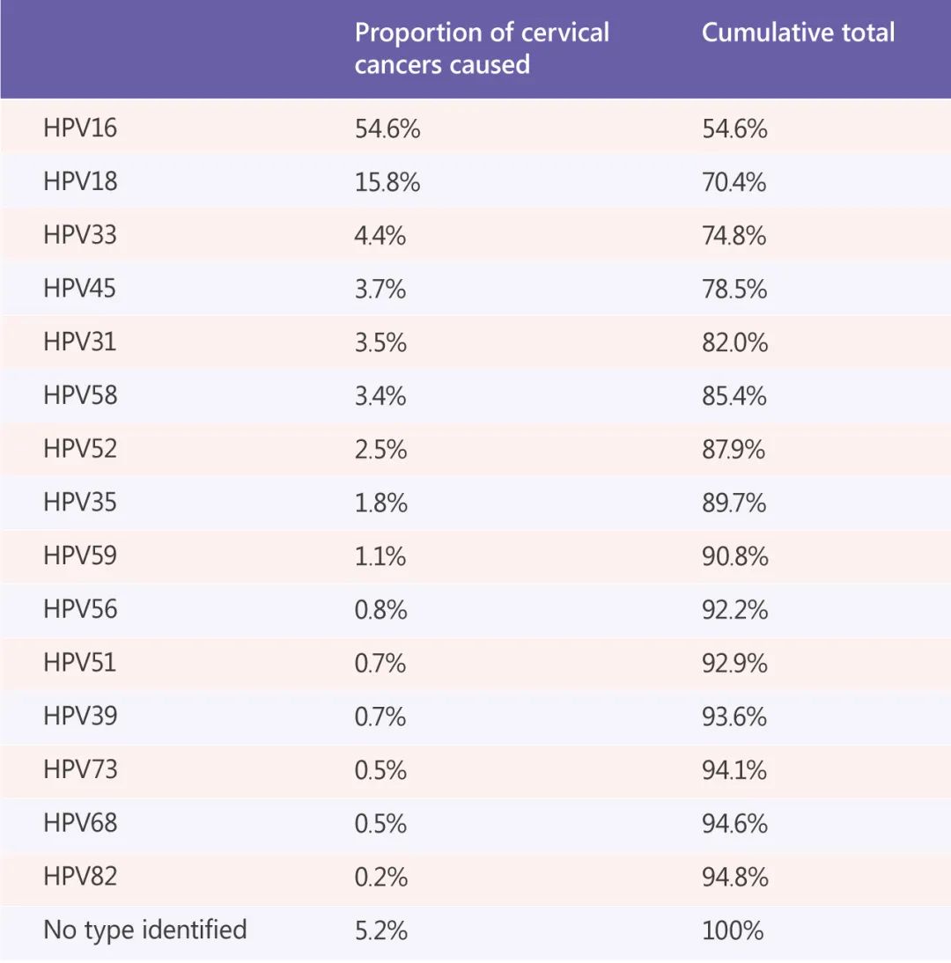This screenshot has height=963, width=951.
Task: Click the HPV51 row label
Action: tap(80, 663)
